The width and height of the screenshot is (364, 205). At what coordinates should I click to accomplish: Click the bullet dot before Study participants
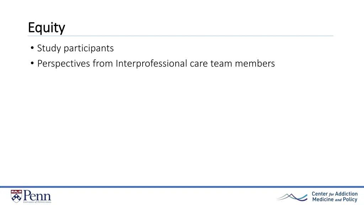pyautogui.click(x=32, y=48)
